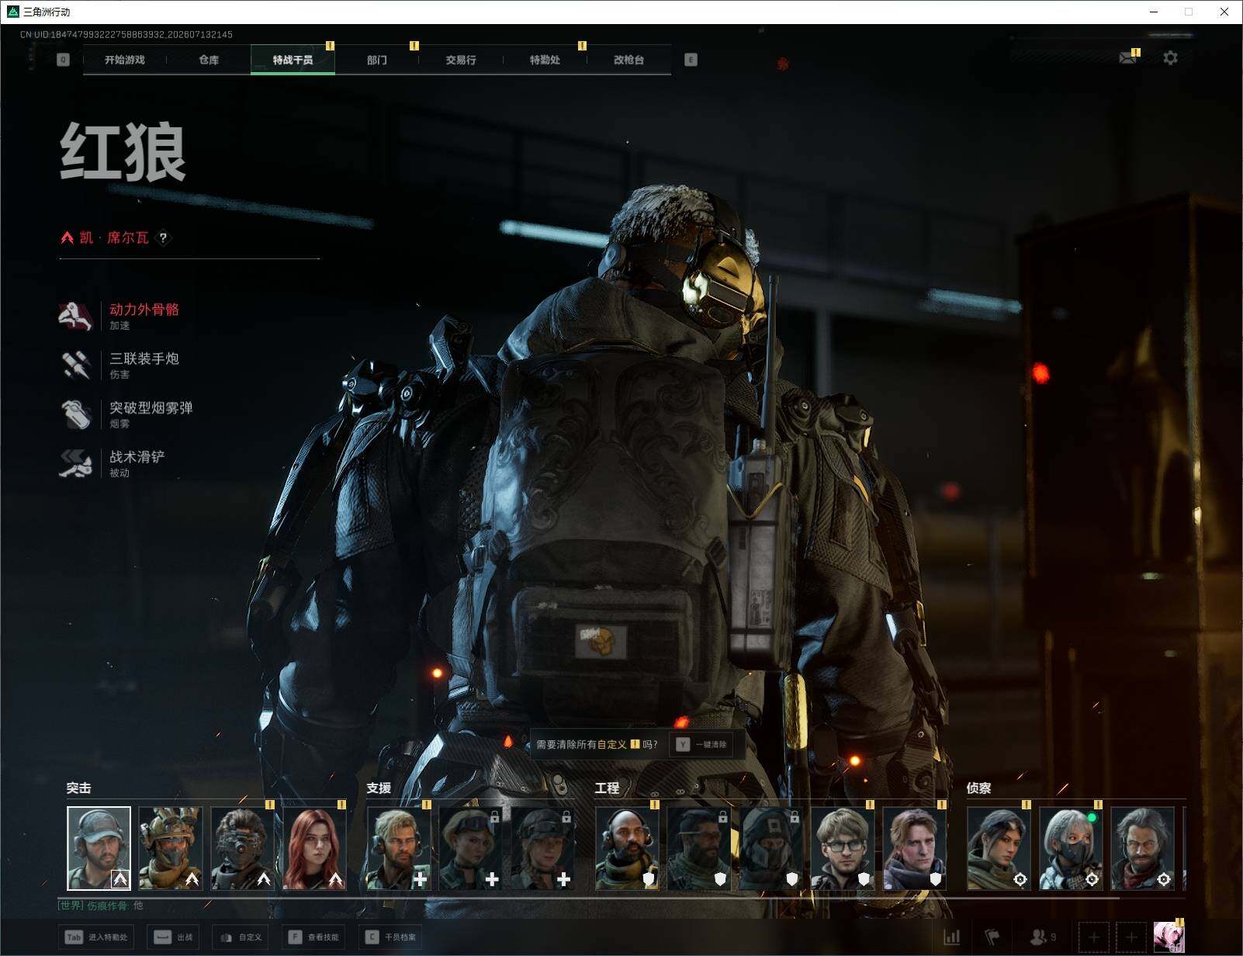Click the 出战 deploy button
This screenshot has width=1243, height=956.
(174, 937)
